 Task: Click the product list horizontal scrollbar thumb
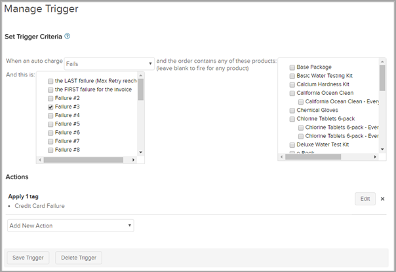(x=313, y=157)
